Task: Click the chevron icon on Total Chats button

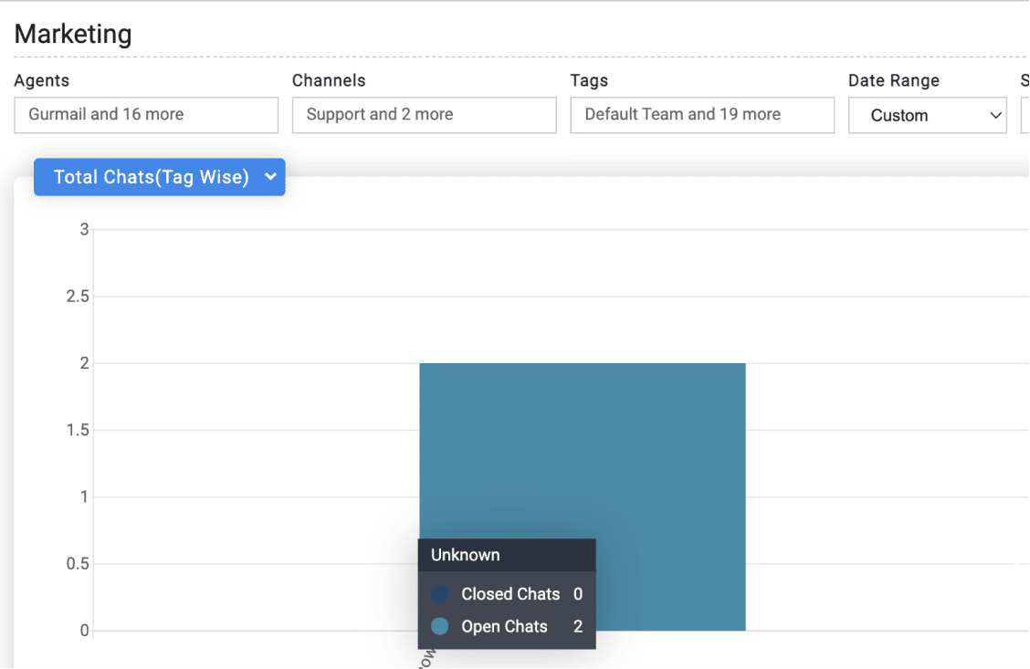Action: 270,177
